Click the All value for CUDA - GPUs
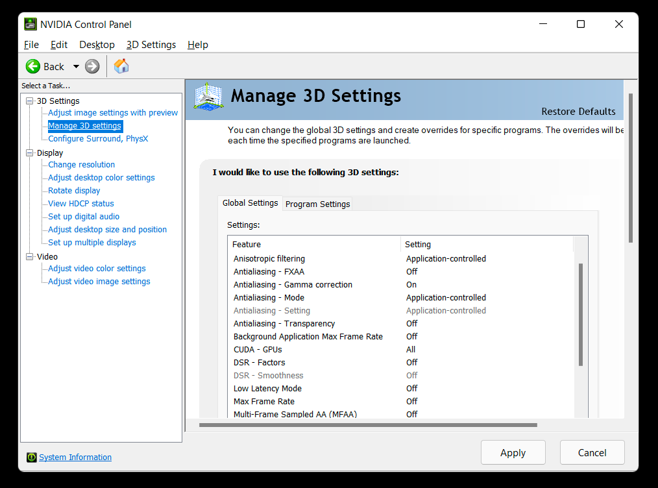Image resolution: width=658 pixels, height=488 pixels. pyautogui.click(x=410, y=350)
